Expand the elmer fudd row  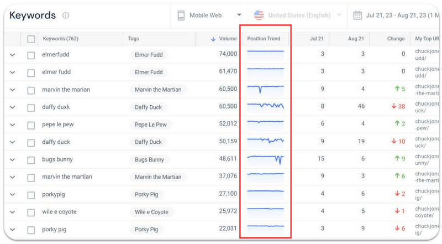(12, 72)
